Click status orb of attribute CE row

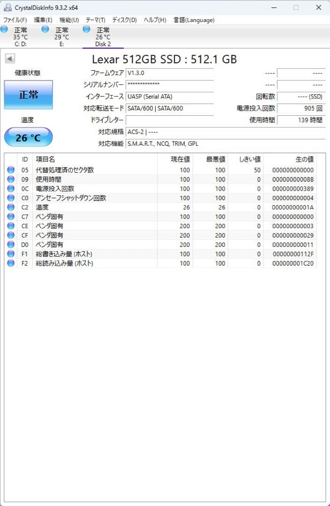(11, 226)
